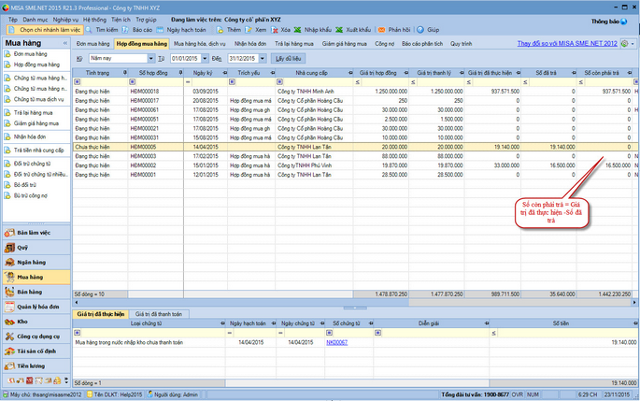
Task: Click the Tìm kiếm search icon
Action: pyautogui.click(x=89, y=30)
